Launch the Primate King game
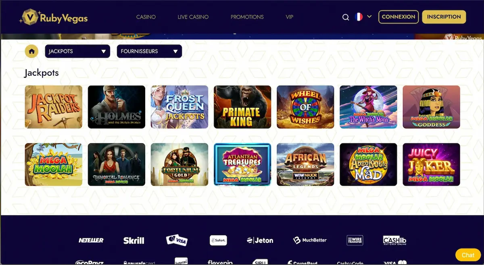The image size is (484, 265). coord(242,107)
